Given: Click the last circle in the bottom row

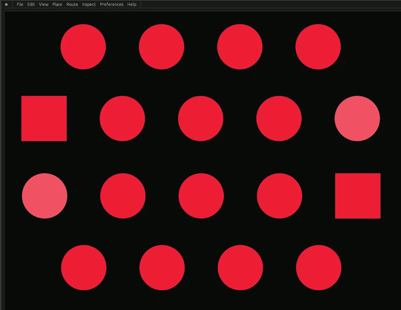Looking at the screenshot, I should pyautogui.click(x=318, y=268).
